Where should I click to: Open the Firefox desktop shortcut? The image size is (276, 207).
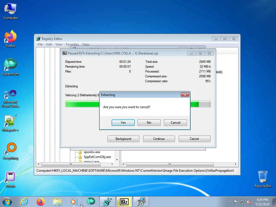[11, 39]
